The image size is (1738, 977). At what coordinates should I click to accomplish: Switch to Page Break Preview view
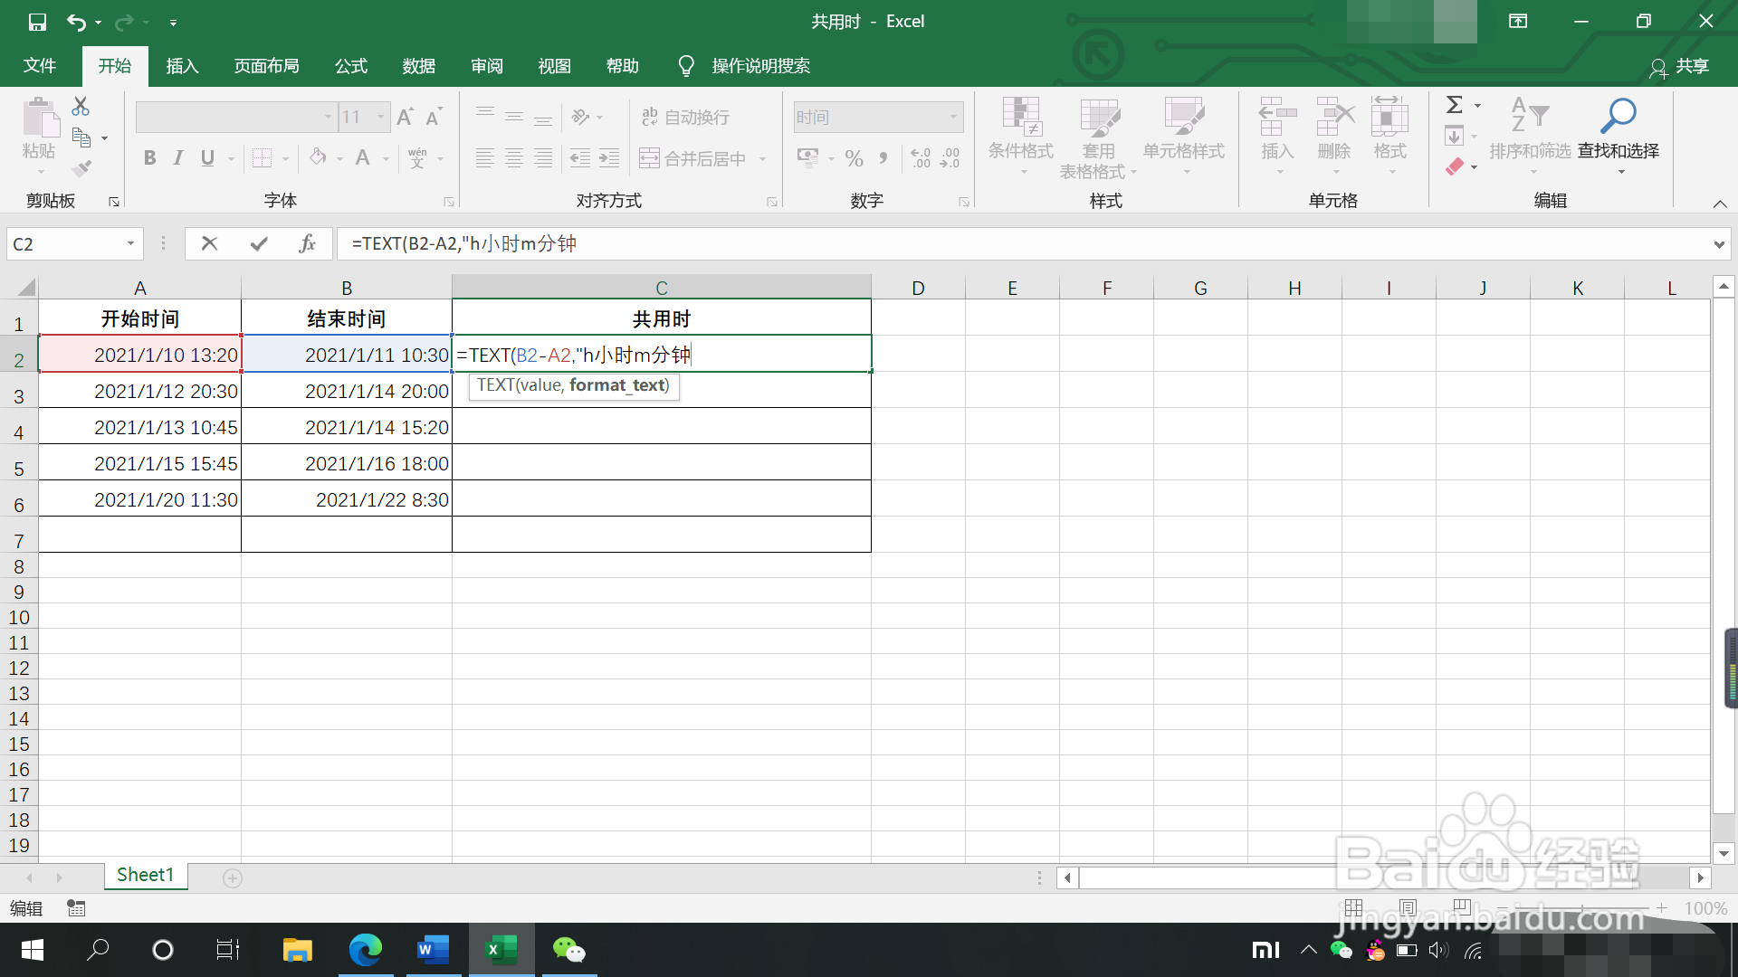pyautogui.click(x=1461, y=907)
